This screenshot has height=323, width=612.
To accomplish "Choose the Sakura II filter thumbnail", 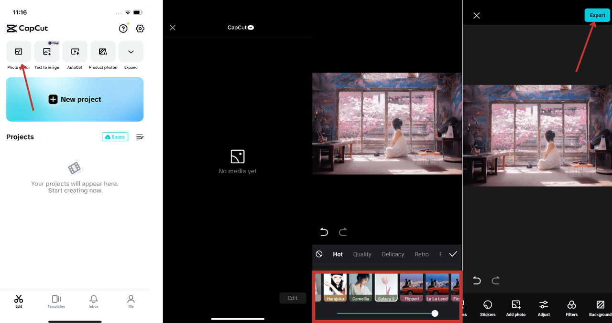I will [x=386, y=287].
